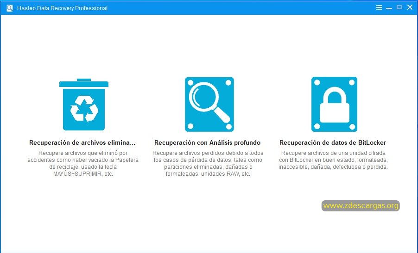Open the padlock BitLocker recovery icon
The width and height of the screenshot is (418, 253).
point(334,104)
